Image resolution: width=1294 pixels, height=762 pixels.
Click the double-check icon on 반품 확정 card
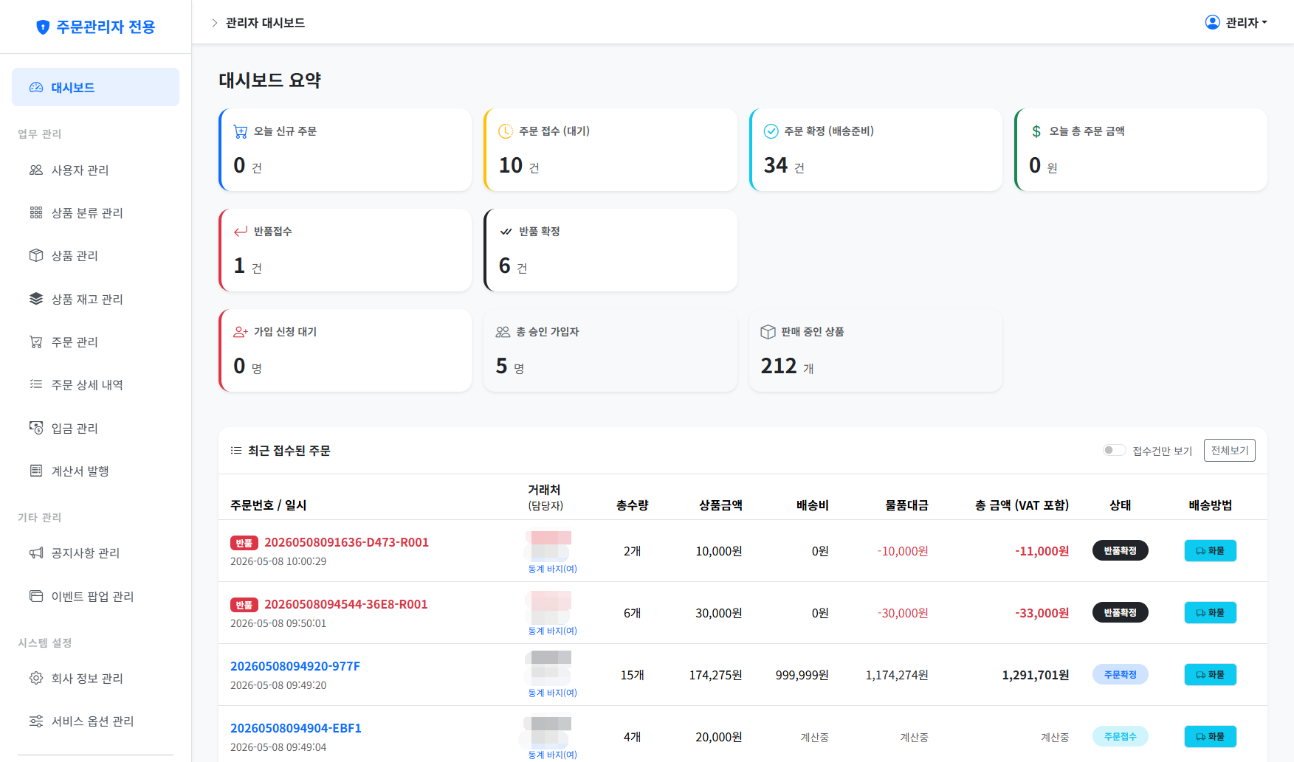pos(506,232)
